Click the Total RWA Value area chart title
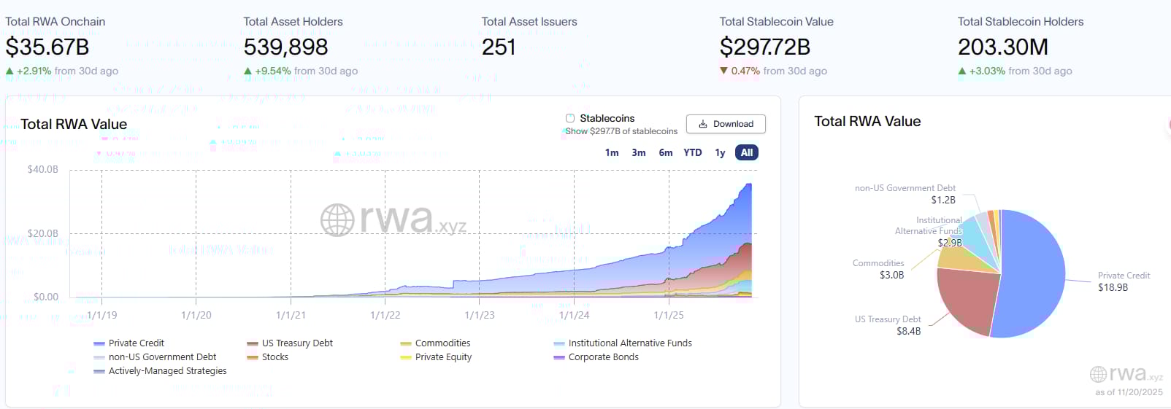The image size is (1171, 409). [74, 124]
